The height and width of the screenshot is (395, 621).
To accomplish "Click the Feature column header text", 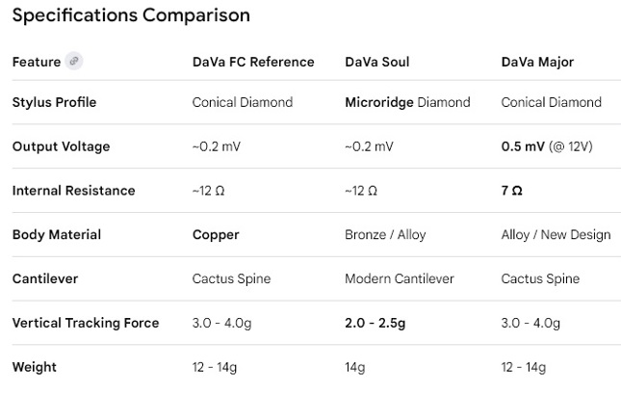I will tap(37, 62).
